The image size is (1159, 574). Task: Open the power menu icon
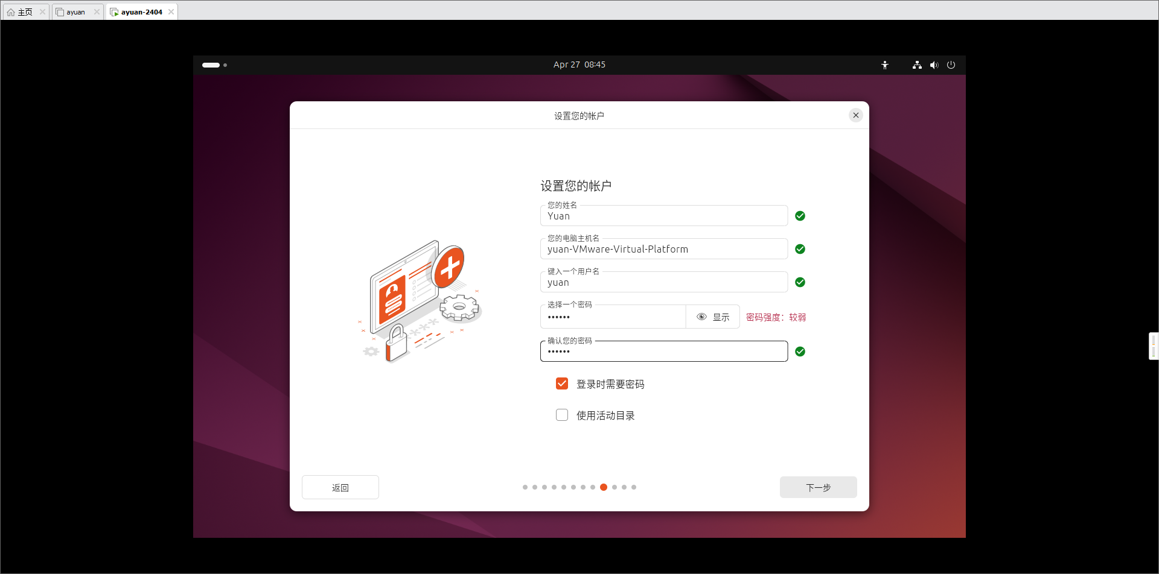pyautogui.click(x=951, y=65)
